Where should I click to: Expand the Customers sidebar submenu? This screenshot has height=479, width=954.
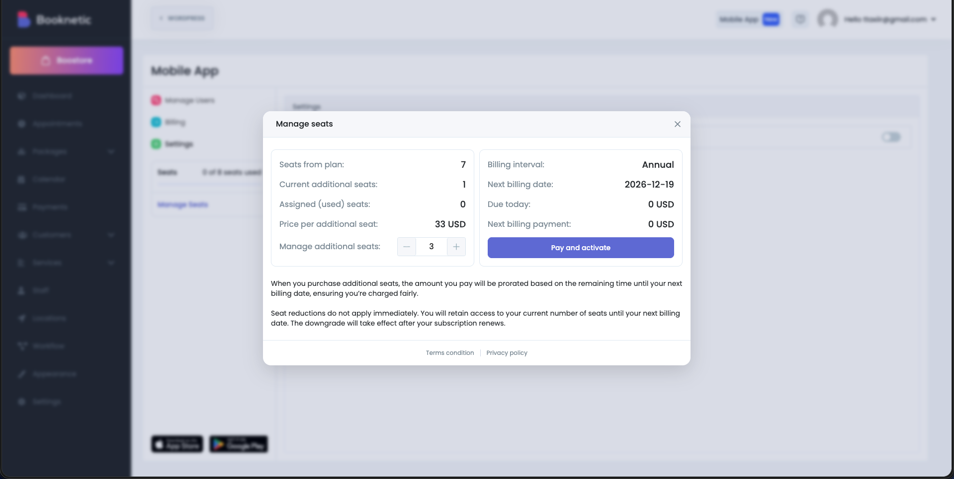tap(111, 235)
